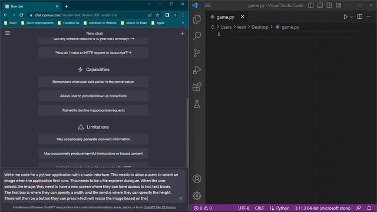Open the Chrome tab search chevron
This screenshot has height=212, width=377.
click(149, 4)
